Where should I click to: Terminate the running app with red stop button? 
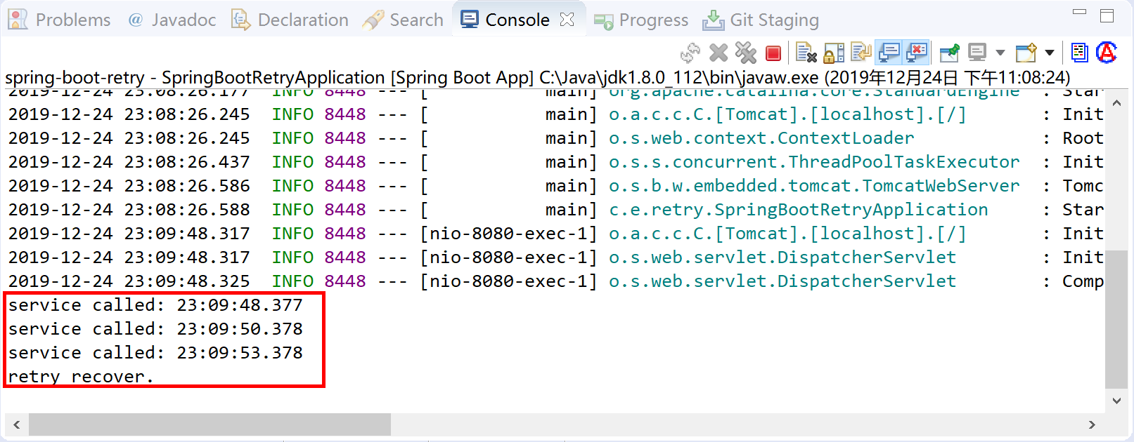pos(773,53)
